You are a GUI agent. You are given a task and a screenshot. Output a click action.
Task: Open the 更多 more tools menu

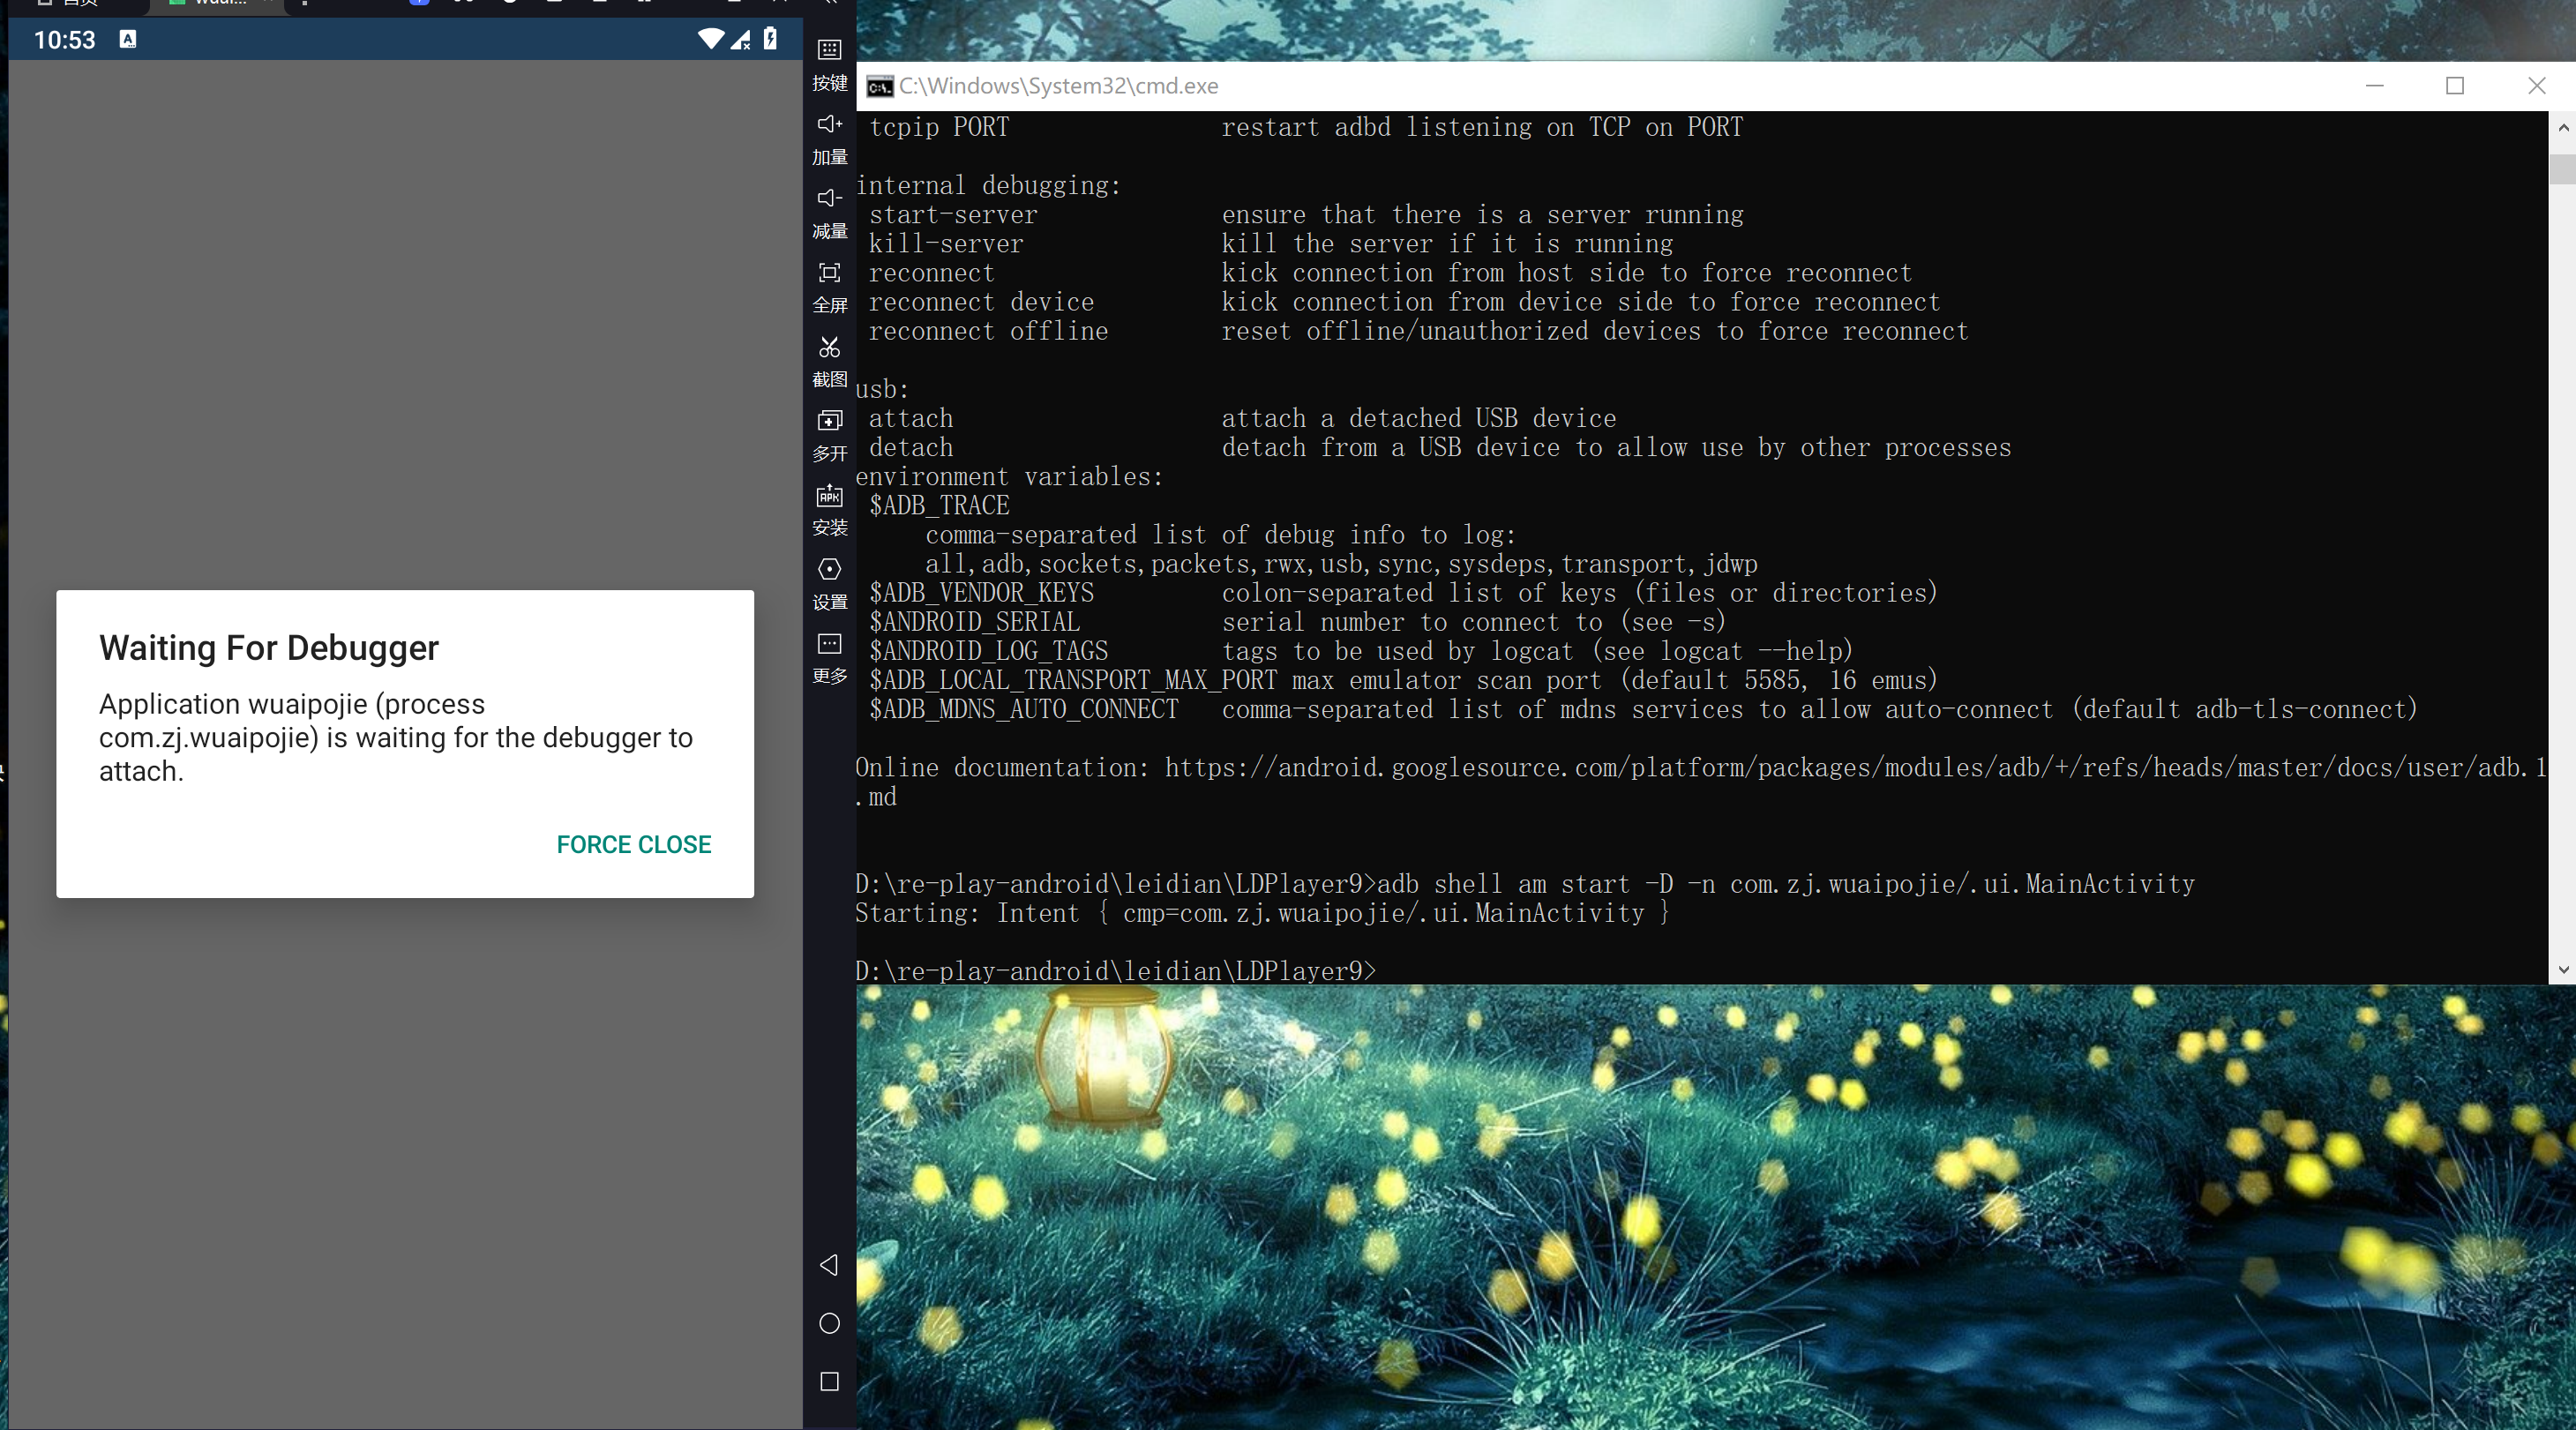(x=829, y=643)
